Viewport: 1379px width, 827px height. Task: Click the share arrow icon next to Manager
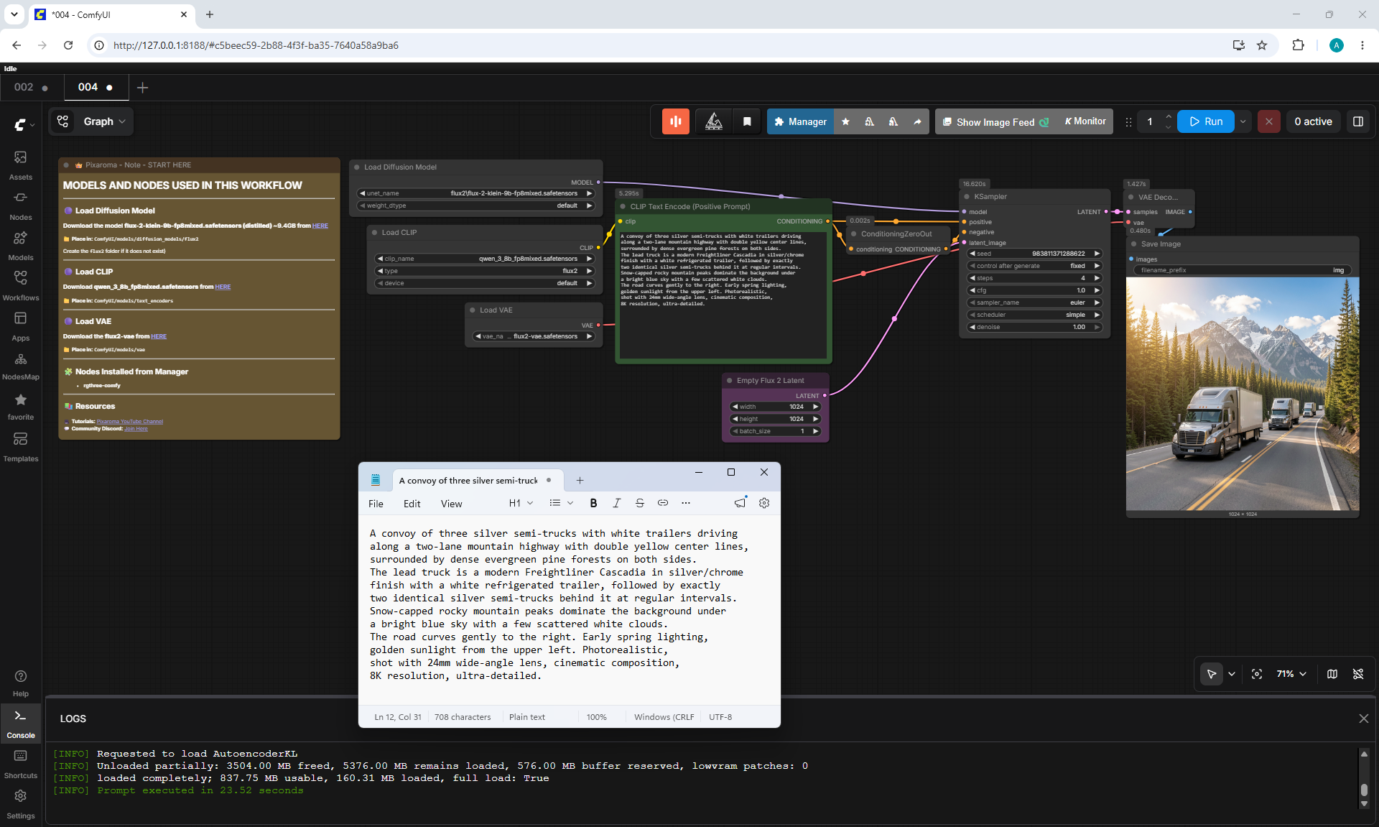click(917, 121)
